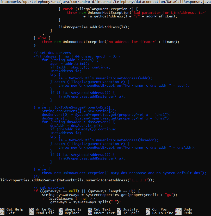Click 'if (dnsAddr.isEmpty()) continue;' line
This screenshot has height=216, width=211.
[83, 129]
